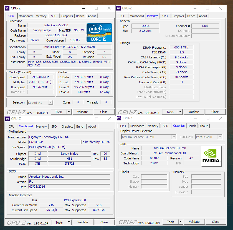The image size is (233, 230).
Task: Click the Channel # value 'Dual'
Action: [x=205, y=26]
